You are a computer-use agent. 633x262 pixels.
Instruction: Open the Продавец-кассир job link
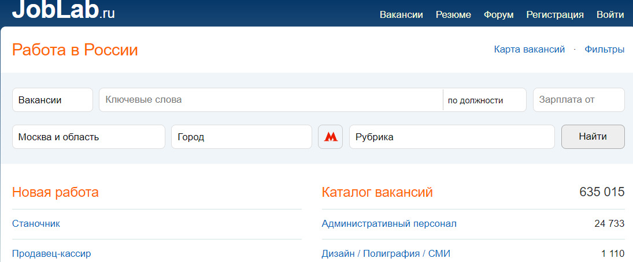tap(51, 253)
